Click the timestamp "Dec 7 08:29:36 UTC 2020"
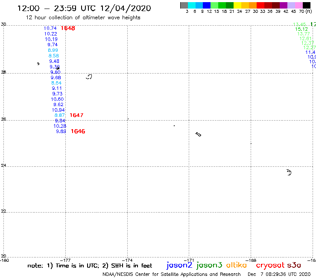Viewport: 316px width, 278px height. pyautogui.click(x=279, y=275)
